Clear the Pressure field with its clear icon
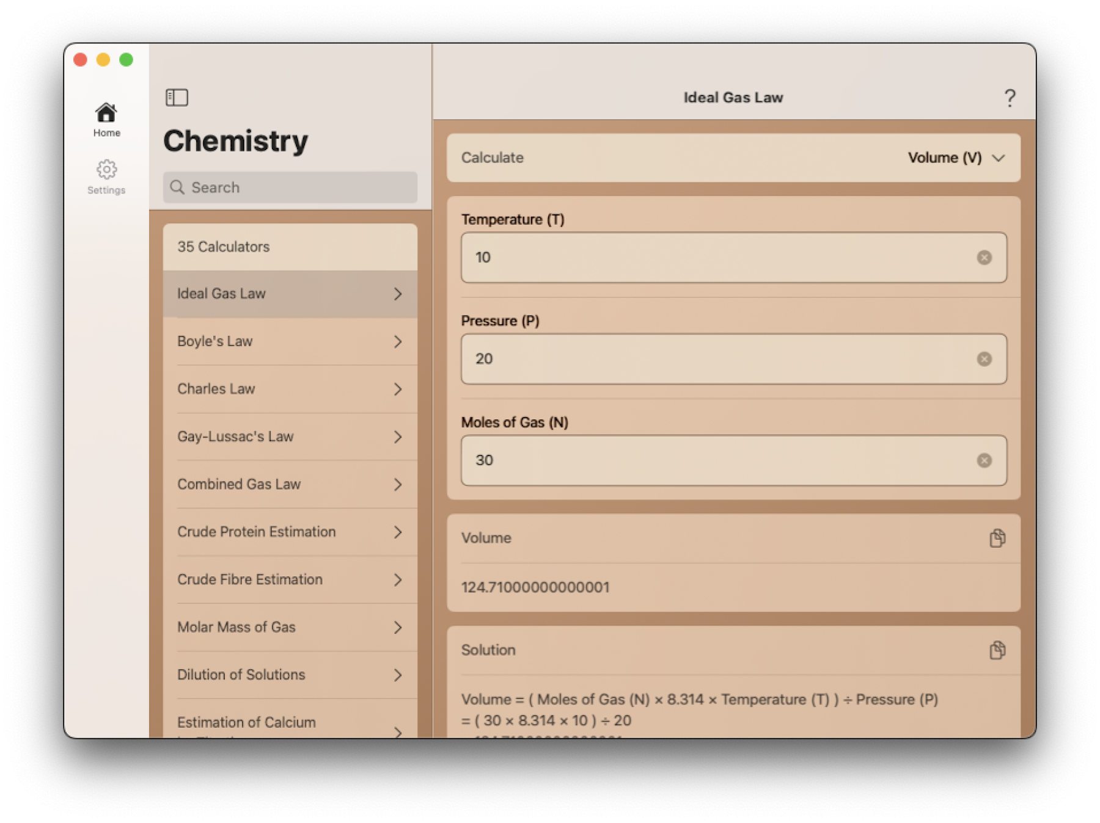The width and height of the screenshot is (1100, 823). pos(984,359)
